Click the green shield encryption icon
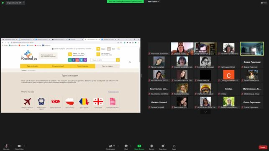The image size is (269, 151). pos(3,3)
